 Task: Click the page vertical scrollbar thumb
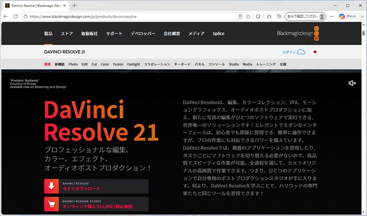pyautogui.click(x=363, y=33)
